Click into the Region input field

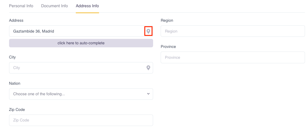pos(233,31)
